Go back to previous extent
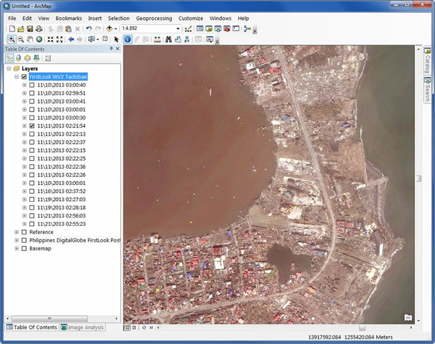 (x=71, y=39)
